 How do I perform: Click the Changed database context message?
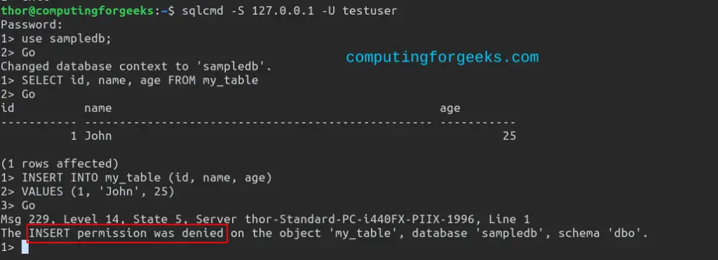coord(137,66)
